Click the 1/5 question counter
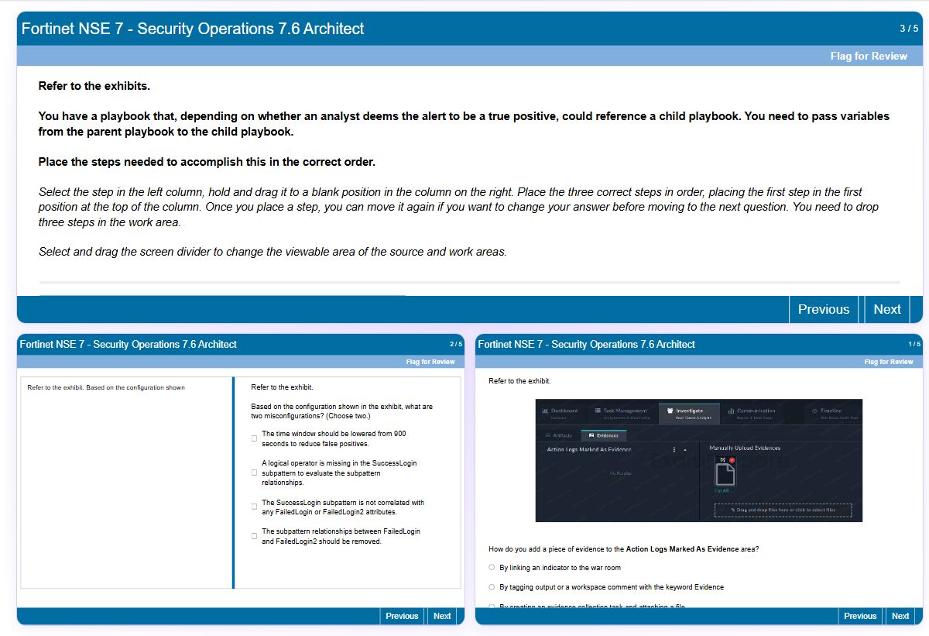Screen dimensions: 929x636 click(914, 344)
